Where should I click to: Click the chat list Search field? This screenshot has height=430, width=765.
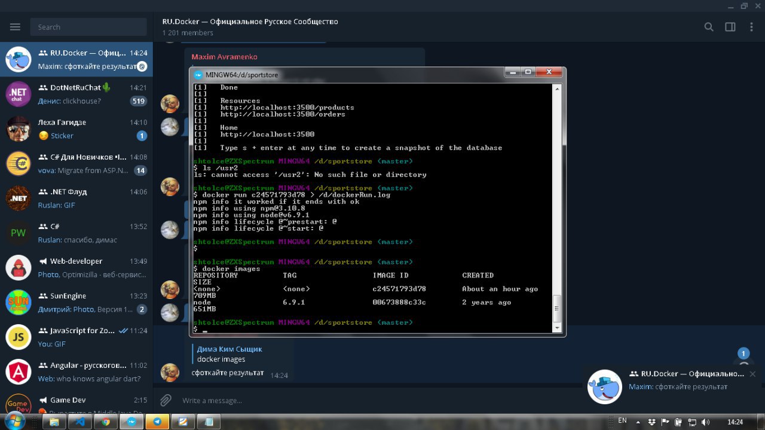pos(88,27)
